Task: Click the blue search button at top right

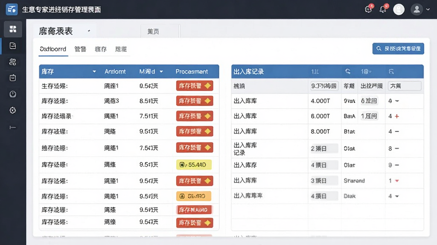Action: pos(398,48)
